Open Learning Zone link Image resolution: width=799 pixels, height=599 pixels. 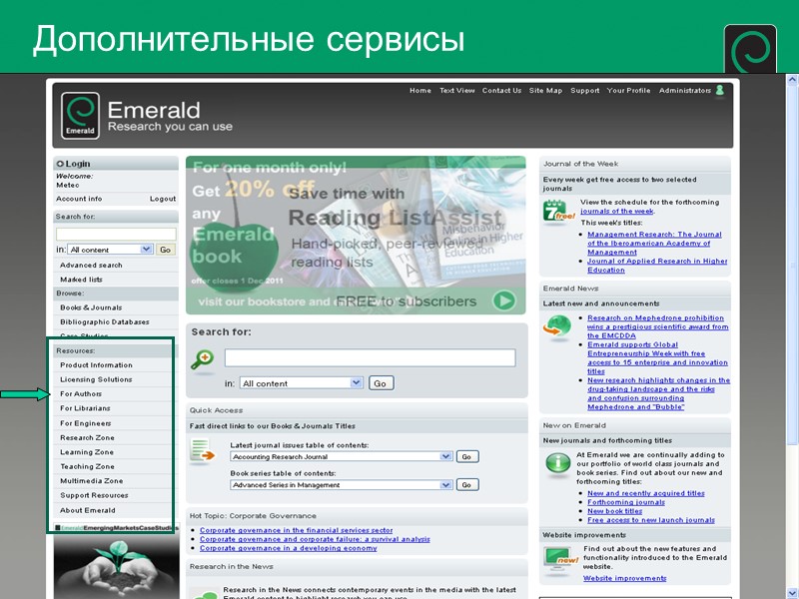coord(87,452)
